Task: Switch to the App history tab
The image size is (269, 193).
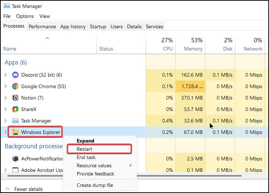Action: point(73,26)
